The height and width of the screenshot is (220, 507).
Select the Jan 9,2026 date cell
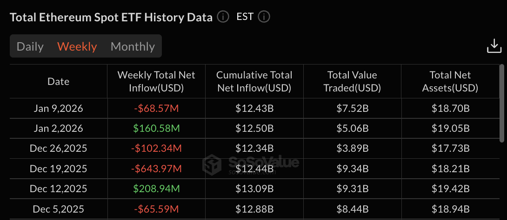point(59,109)
